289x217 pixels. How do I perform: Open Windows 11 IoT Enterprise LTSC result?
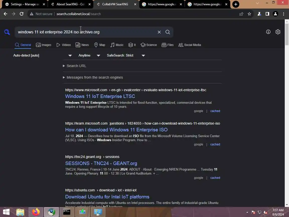click(100, 96)
